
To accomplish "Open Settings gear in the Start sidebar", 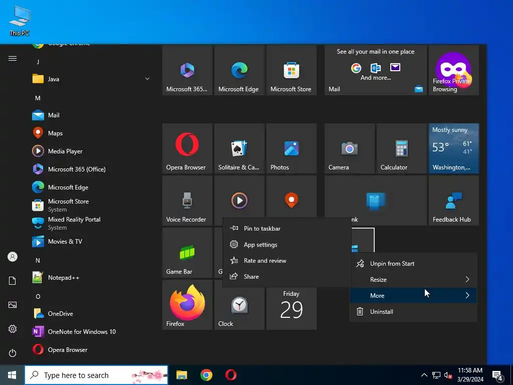I will click(x=13, y=329).
